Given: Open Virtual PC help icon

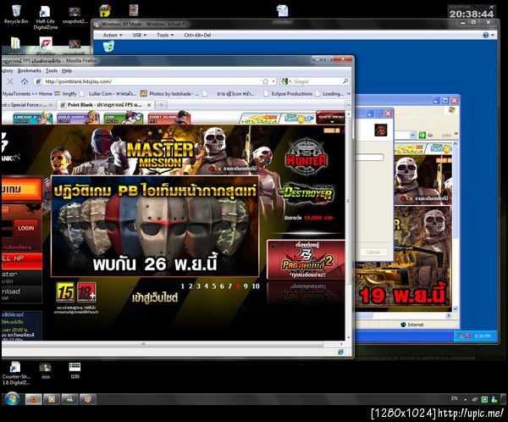Looking at the screenshot, I should click(x=486, y=35).
